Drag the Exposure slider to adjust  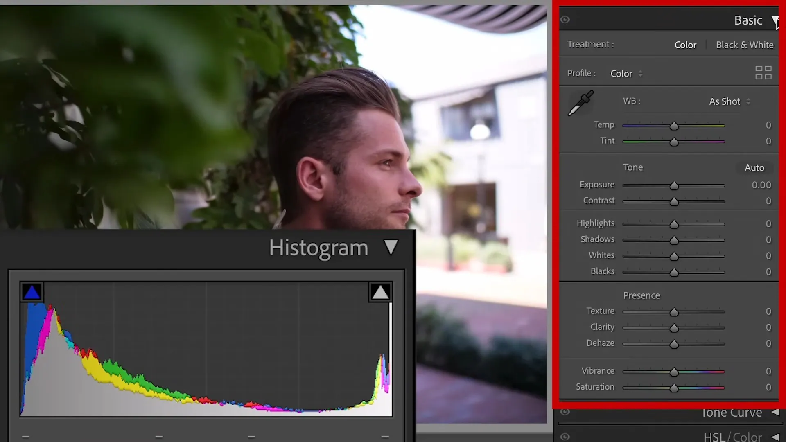674,185
